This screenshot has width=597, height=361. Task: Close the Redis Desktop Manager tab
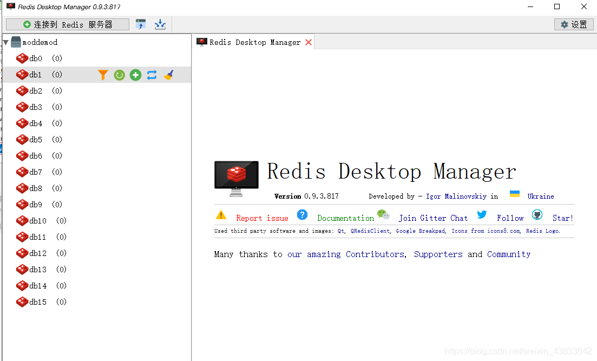pyautogui.click(x=309, y=42)
